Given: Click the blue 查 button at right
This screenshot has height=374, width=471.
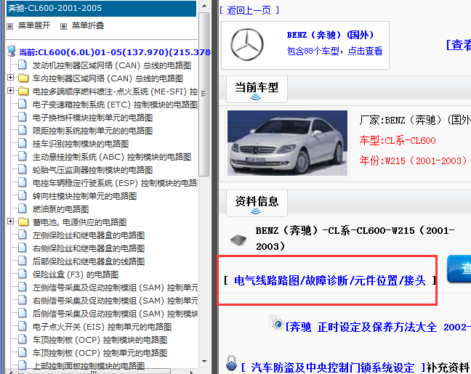Looking at the screenshot, I should (459, 269).
